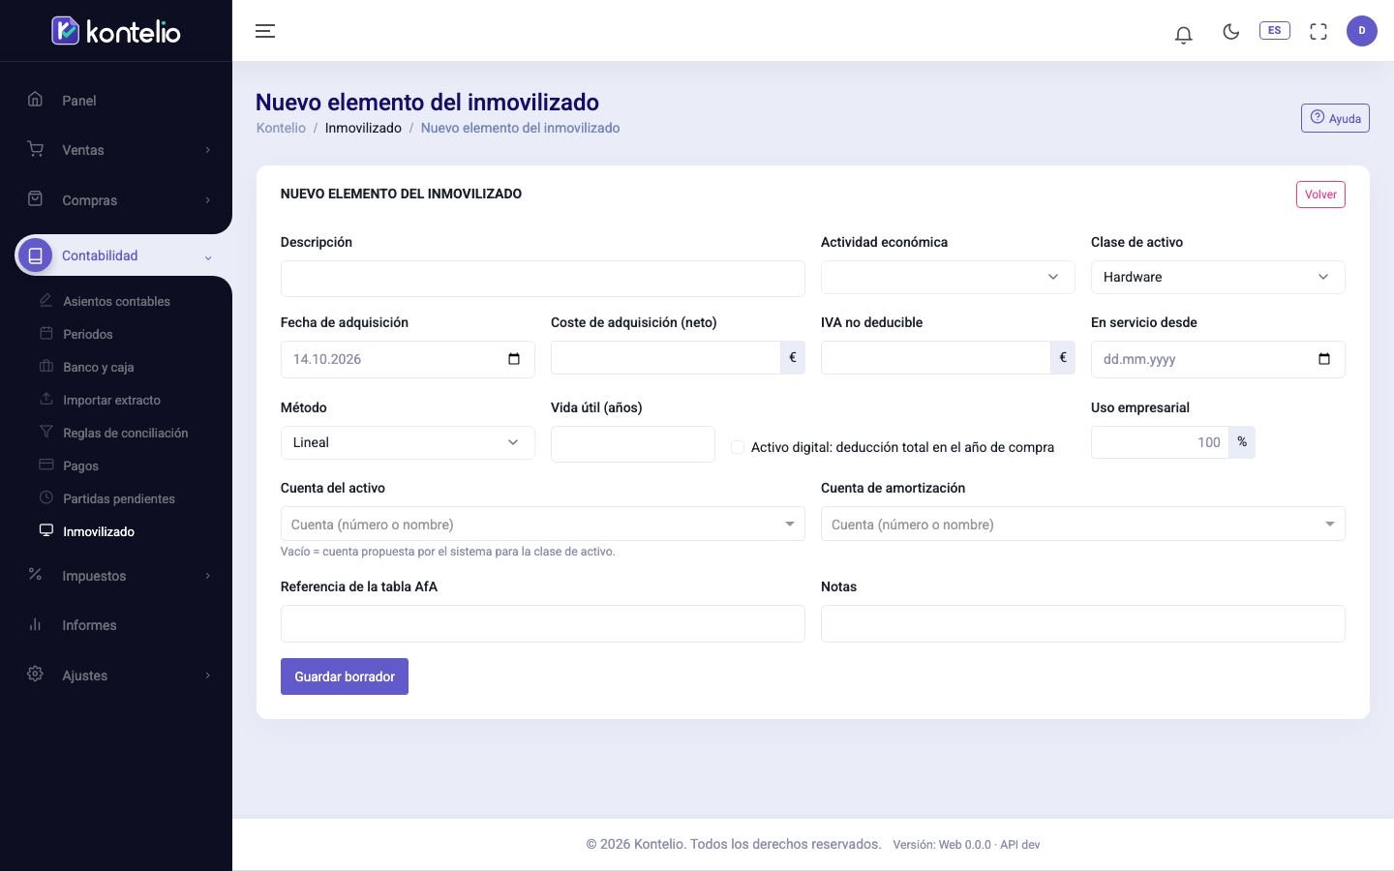The image size is (1394, 871).
Task: Click the Informes chart icon
Action: [x=35, y=624]
